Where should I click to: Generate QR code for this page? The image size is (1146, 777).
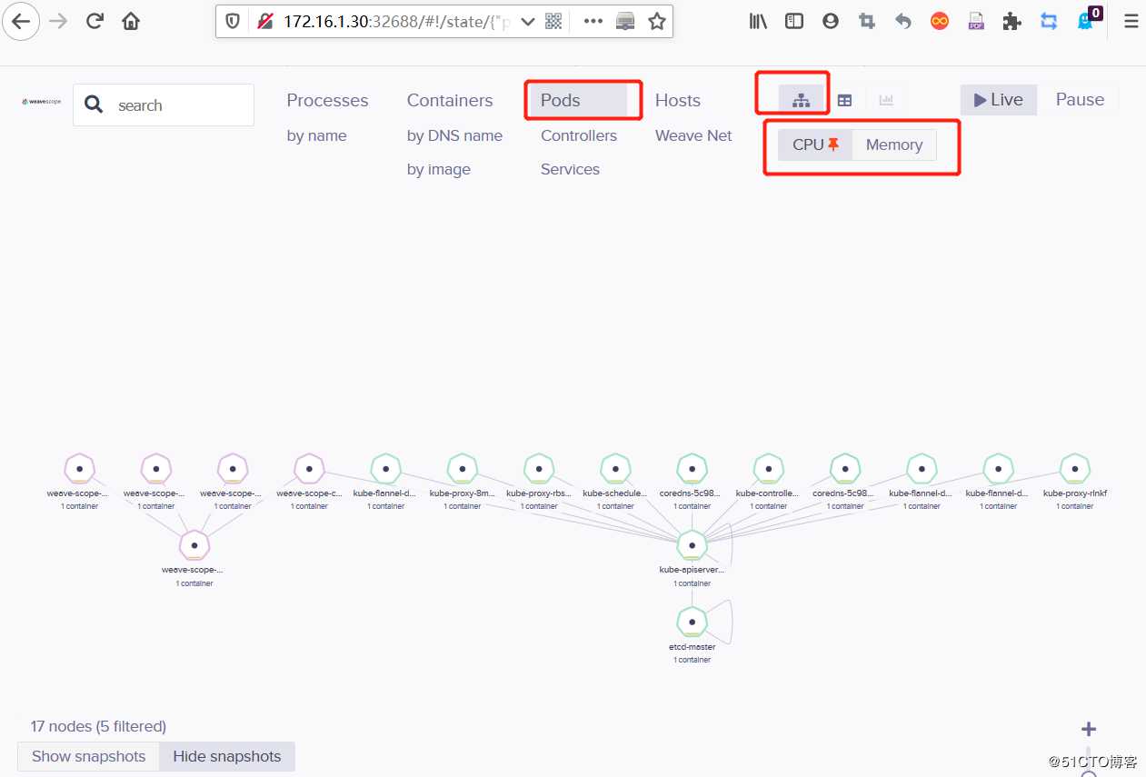[553, 22]
